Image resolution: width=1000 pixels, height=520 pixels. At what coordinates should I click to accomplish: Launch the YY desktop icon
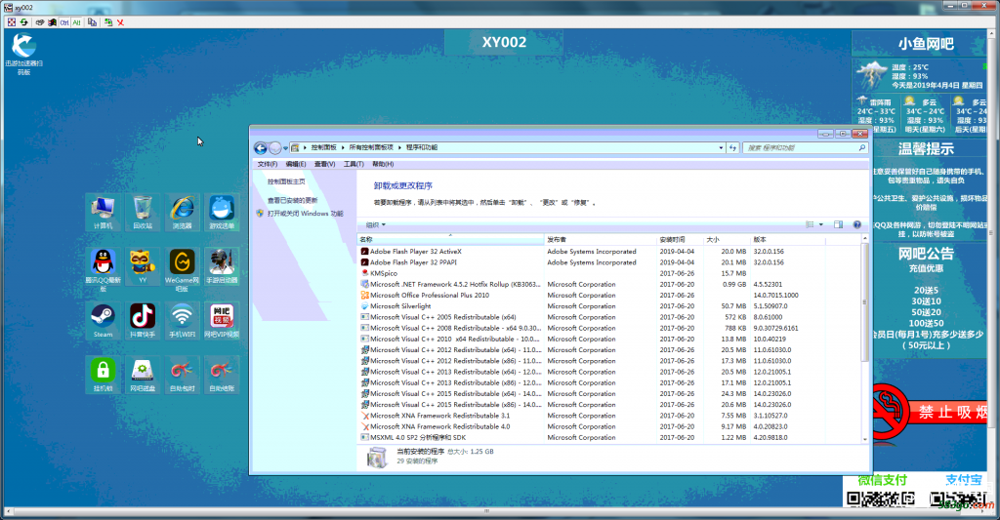tap(143, 266)
